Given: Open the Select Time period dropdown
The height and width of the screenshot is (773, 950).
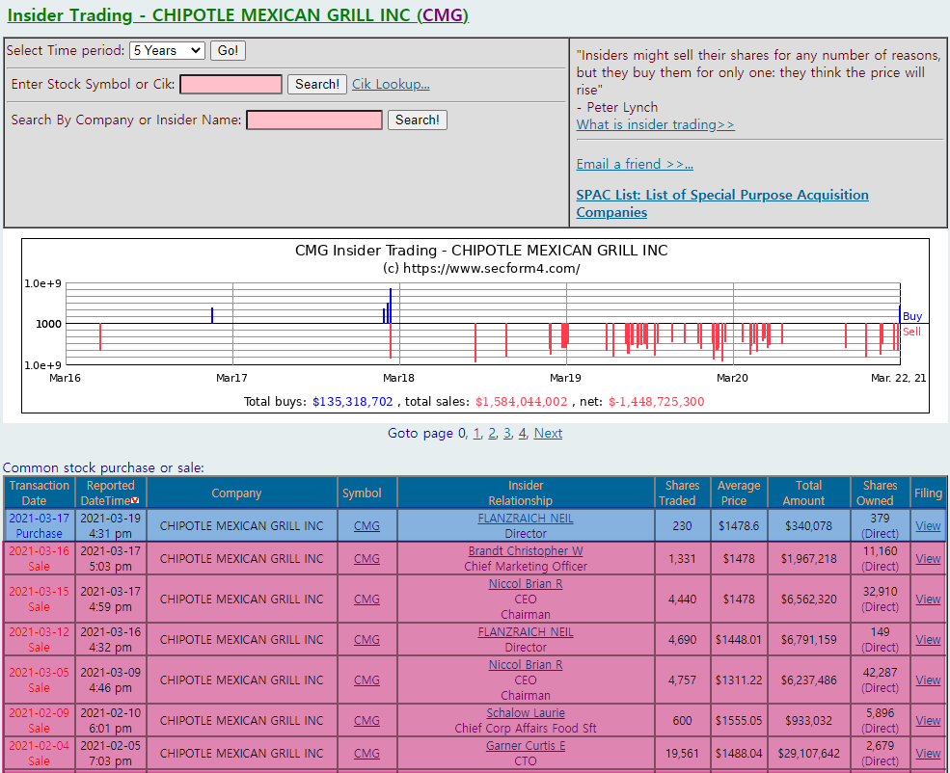Looking at the screenshot, I should pyautogui.click(x=167, y=50).
